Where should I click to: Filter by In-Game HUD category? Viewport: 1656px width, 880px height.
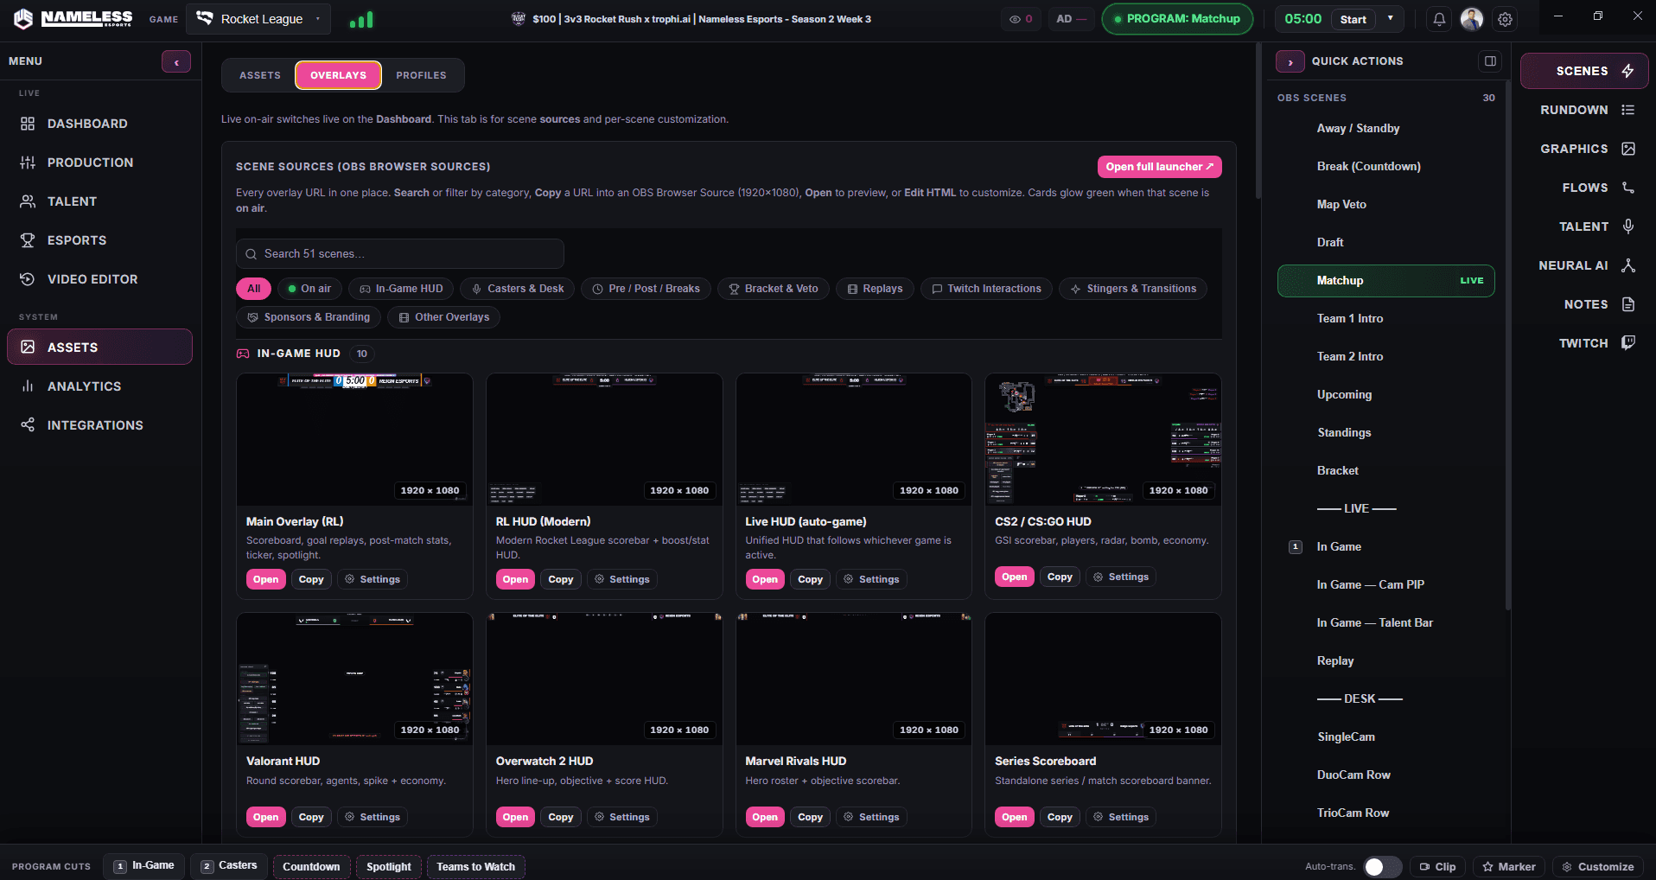(401, 289)
